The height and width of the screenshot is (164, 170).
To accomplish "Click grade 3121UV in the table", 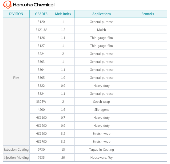I will point(41,30).
